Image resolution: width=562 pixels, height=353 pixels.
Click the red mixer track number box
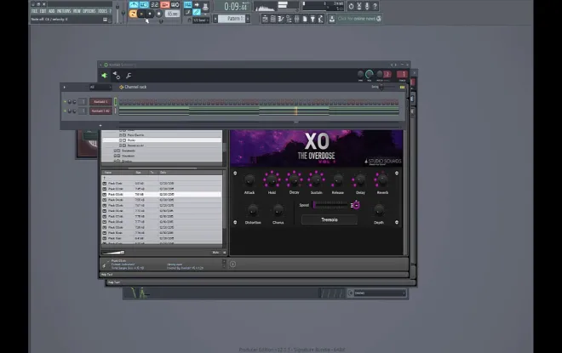click(402, 74)
